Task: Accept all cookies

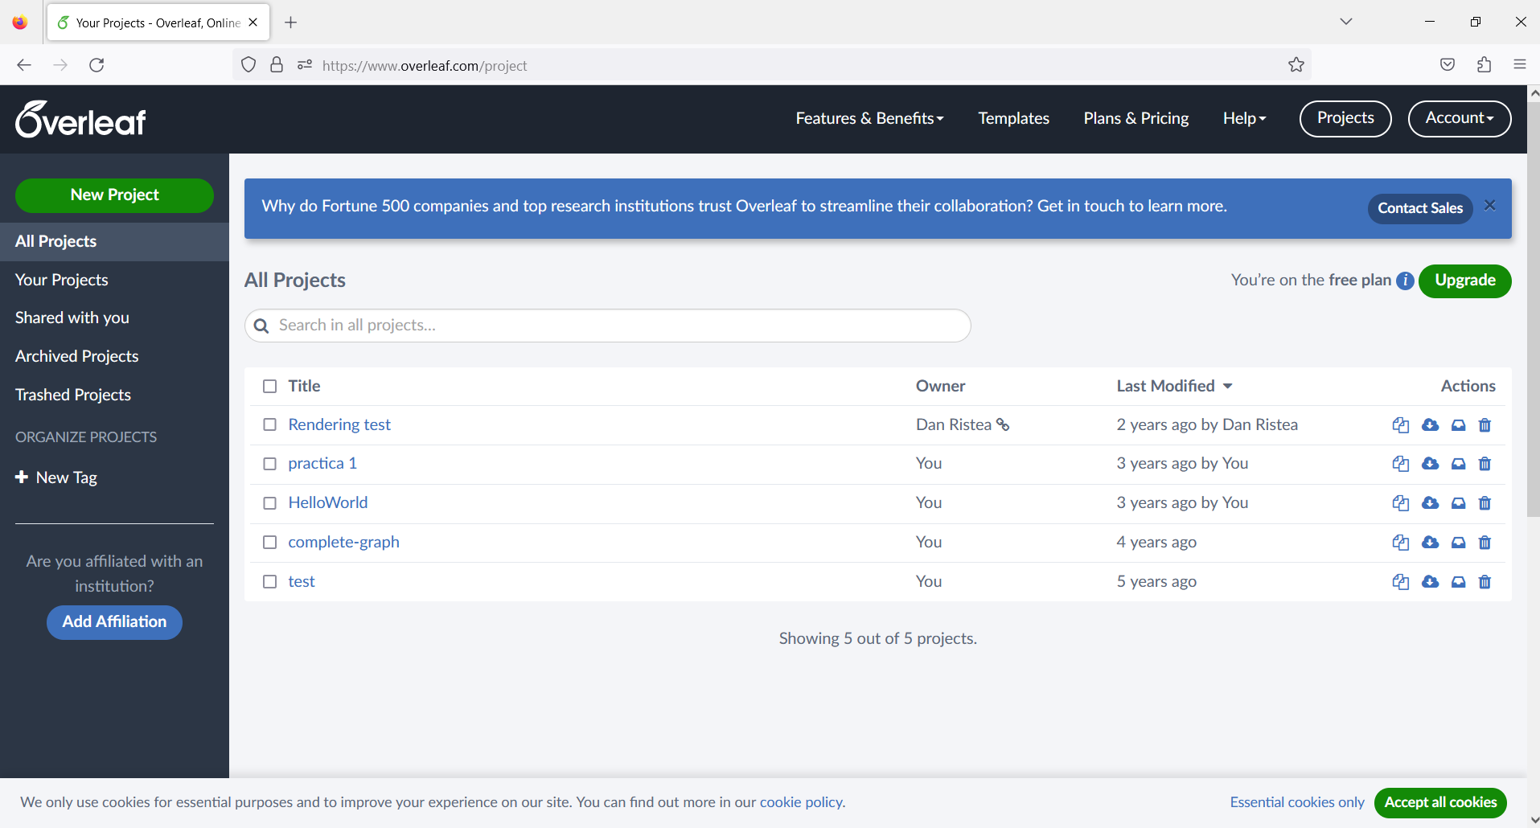Action: click(x=1440, y=802)
